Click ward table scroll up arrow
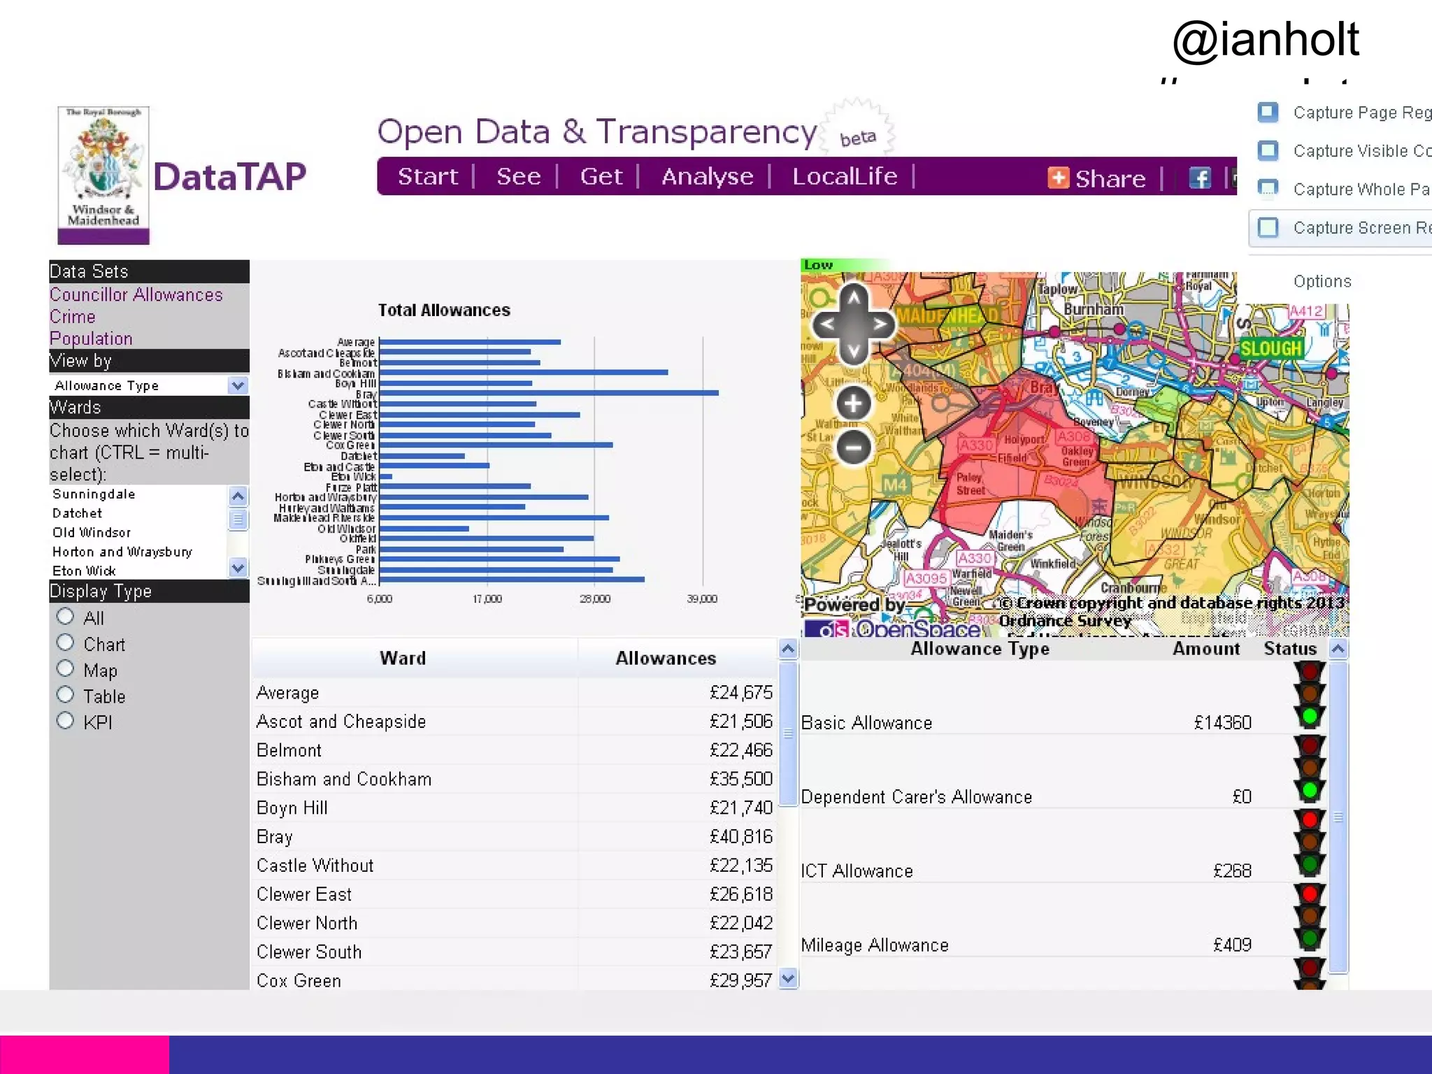 (x=788, y=650)
